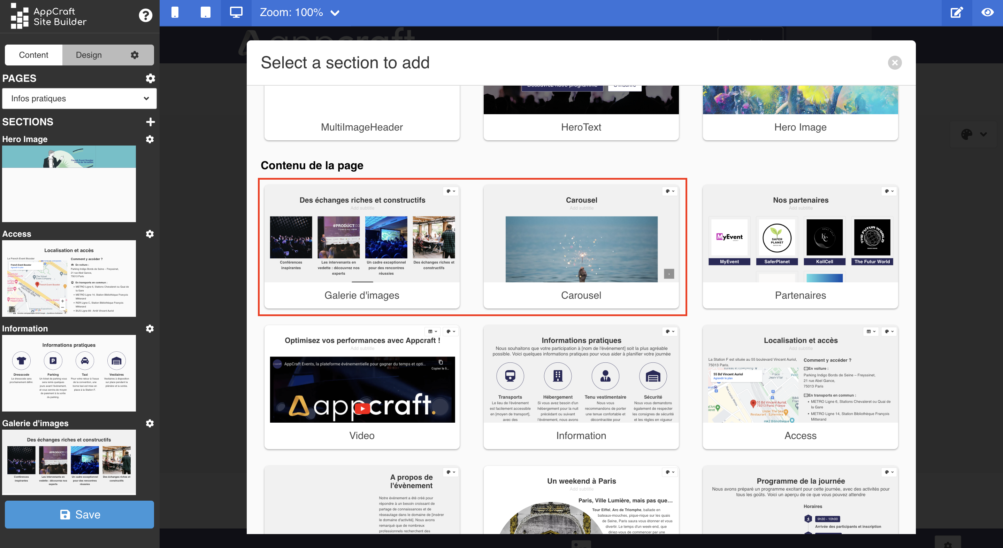This screenshot has width=1003, height=548.
Task: Select desktop monitor preview
Action: pyautogui.click(x=236, y=13)
